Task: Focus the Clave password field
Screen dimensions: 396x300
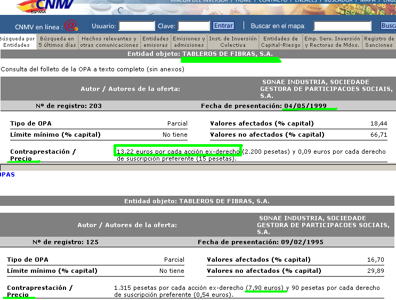Action: [193, 26]
